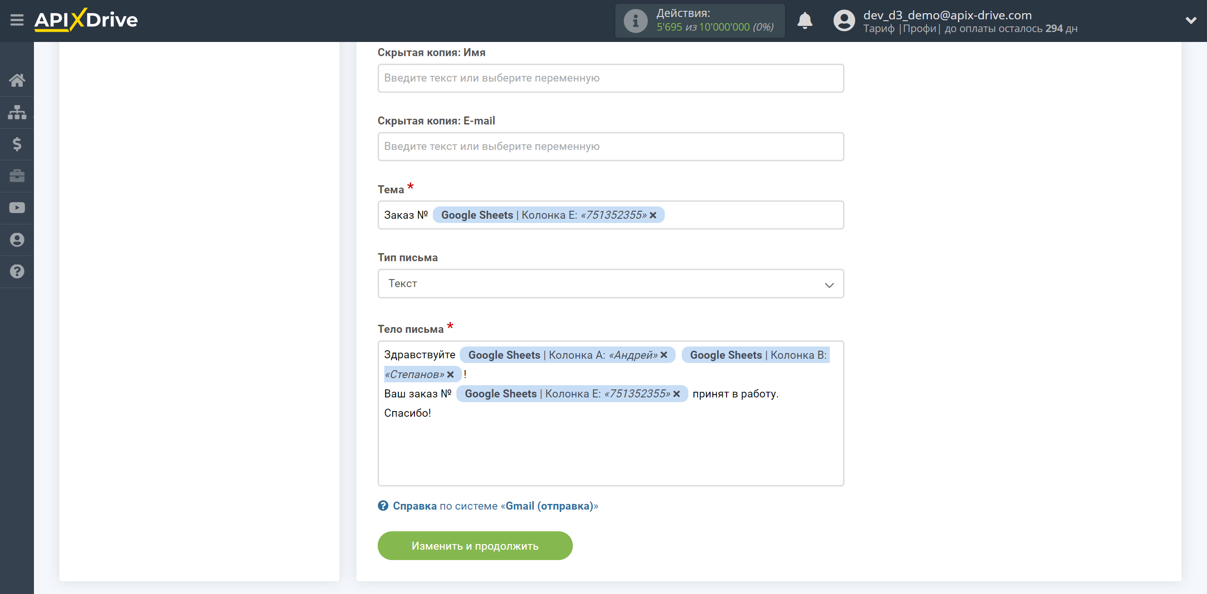Open the help question mark sidebar icon
The width and height of the screenshot is (1207, 594).
(x=17, y=272)
